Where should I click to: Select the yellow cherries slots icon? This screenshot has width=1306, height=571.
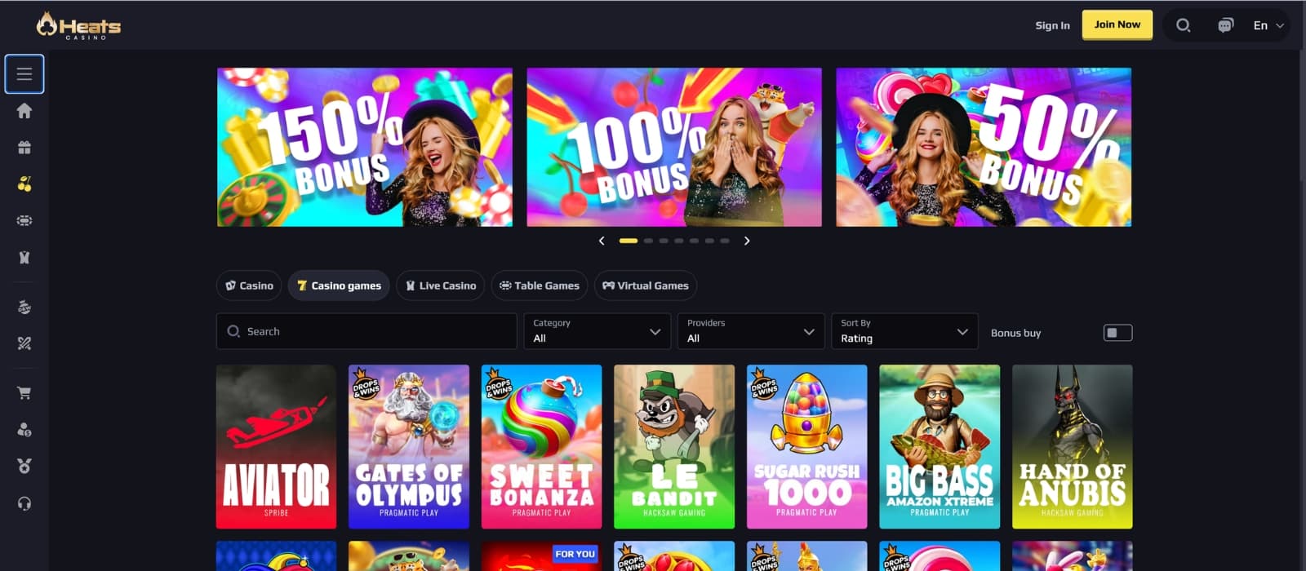(x=24, y=184)
